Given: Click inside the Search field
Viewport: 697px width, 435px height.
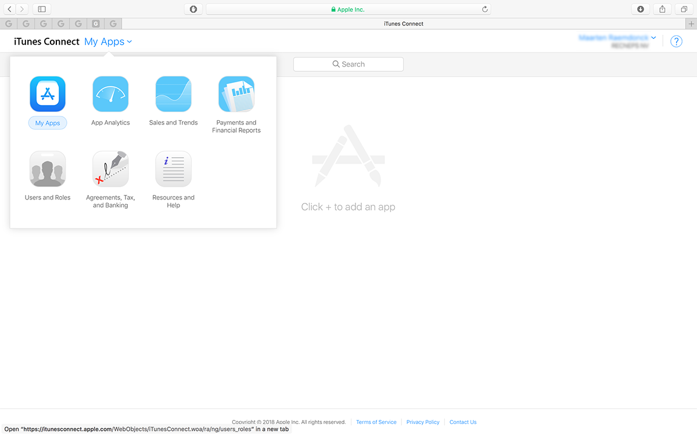Looking at the screenshot, I should point(348,64).
